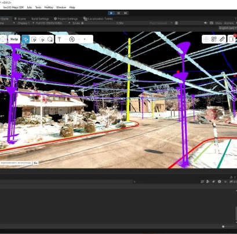Toggle the side panel icon with red badge
Image resolution: width=237 pixels, height=234 pixels.
(232, 39)
